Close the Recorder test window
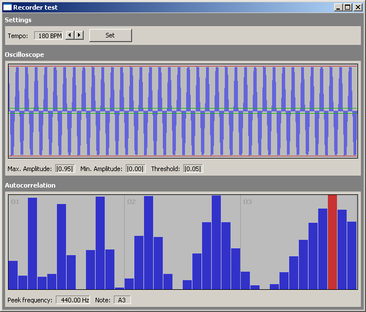This screenshot has width=366, height=312. tap(357, 7)
